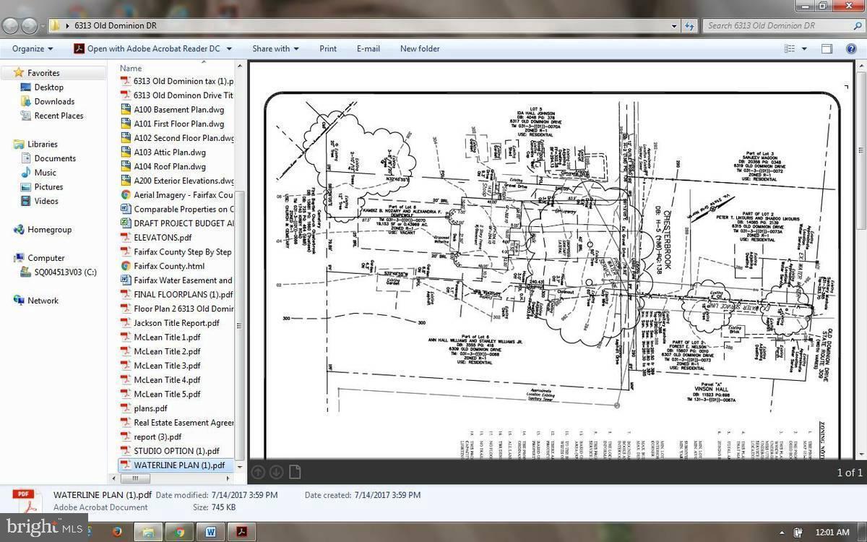Open Help with the blue question mark
The height and width of the screenshot is (542, 867).
click(x=853, y=48)
